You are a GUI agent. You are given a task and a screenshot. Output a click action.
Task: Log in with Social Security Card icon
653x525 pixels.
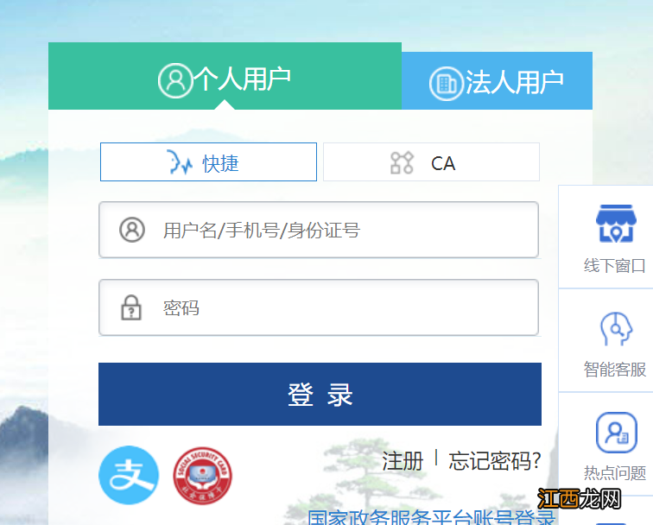click(x=202, y=476)
